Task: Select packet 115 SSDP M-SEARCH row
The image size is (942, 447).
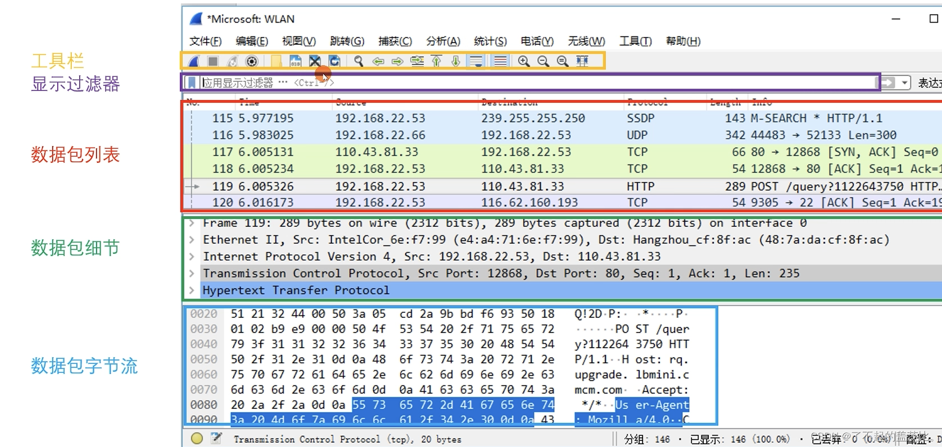Action: [563, 118]
